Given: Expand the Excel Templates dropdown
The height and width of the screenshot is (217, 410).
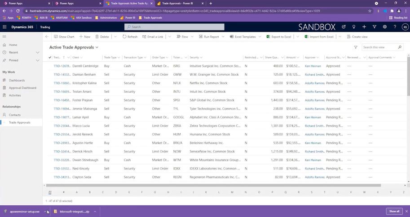Looking at the screenshot, I should (260, 37).
